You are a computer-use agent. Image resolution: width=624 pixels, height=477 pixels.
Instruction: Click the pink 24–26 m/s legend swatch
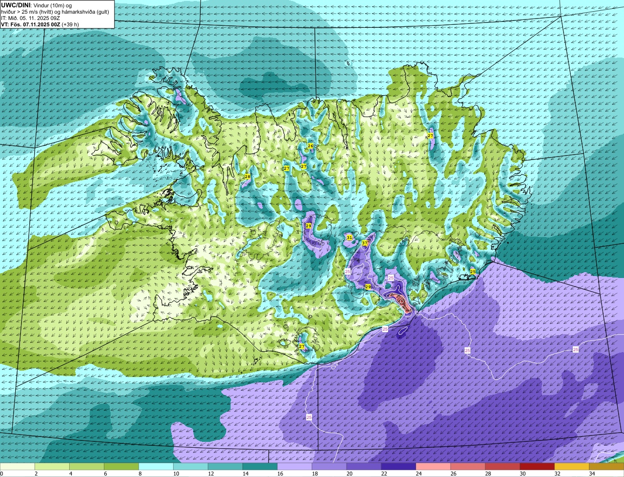pos(433,467)
